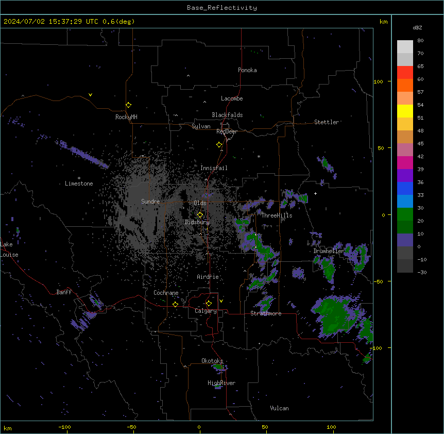Pick the magenta 39-42 dBZ legend swatch
Viewport: 444px width, 434px height.
tap(405, 163)
